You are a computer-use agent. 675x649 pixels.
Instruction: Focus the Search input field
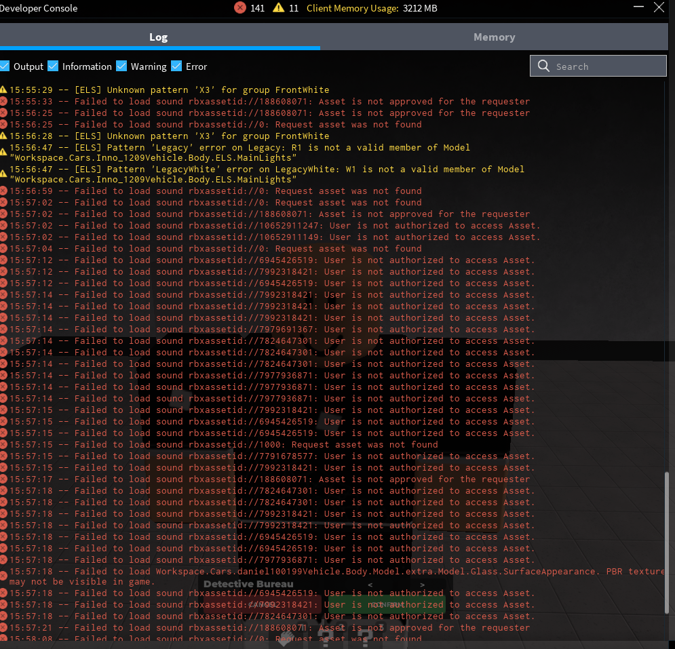click(607, 66)
